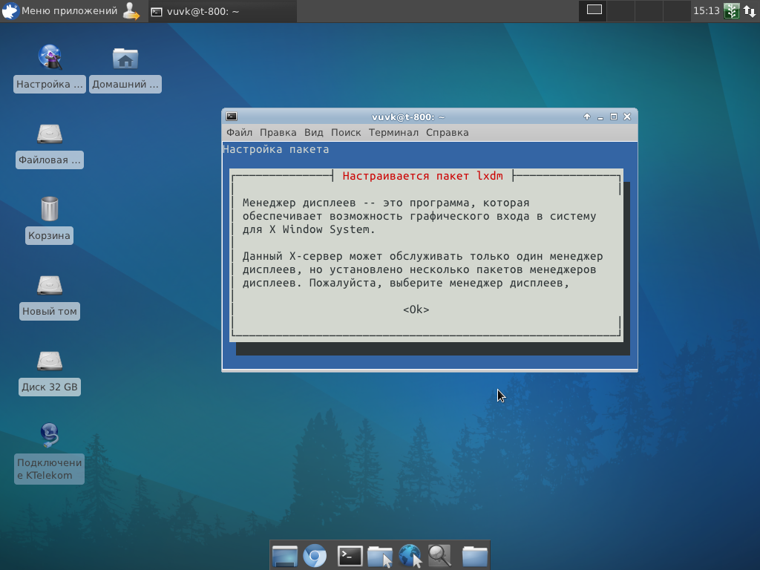Viewport: 760px width, 570px height.
Task: Click the Настраивается пакет lxdm title
Action: click(422, 176)
